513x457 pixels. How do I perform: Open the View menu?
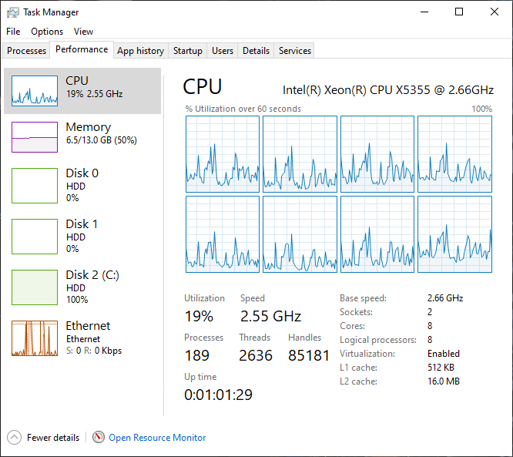(x=83, y=32)
